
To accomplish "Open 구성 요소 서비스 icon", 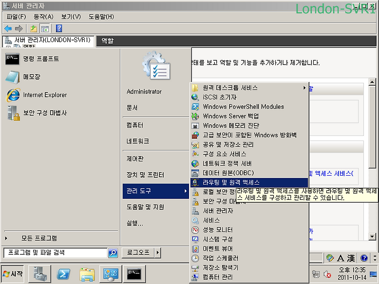I will (195, 154).
